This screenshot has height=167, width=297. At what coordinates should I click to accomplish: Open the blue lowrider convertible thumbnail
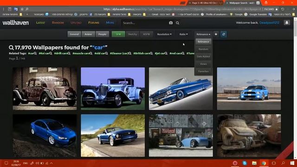pos(181,89)
